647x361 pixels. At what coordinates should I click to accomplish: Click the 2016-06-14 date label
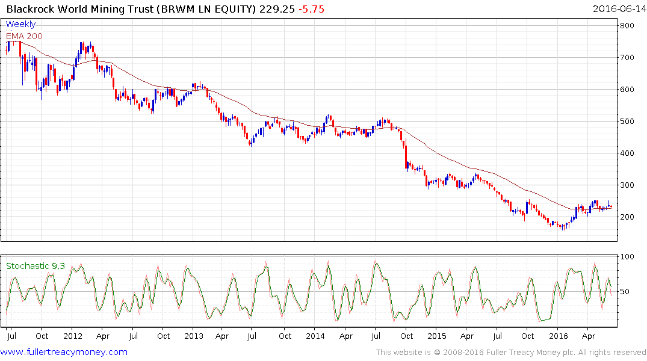tap(619, 9)
